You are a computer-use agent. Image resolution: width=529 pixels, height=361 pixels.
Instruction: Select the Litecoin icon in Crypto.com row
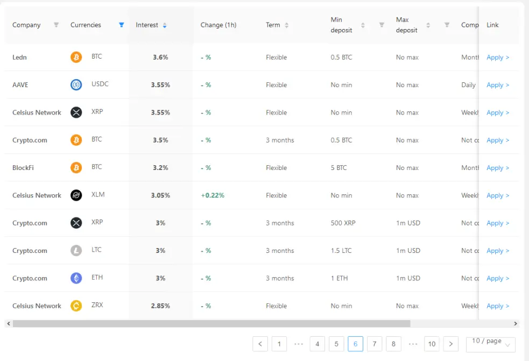pos(76,251)
